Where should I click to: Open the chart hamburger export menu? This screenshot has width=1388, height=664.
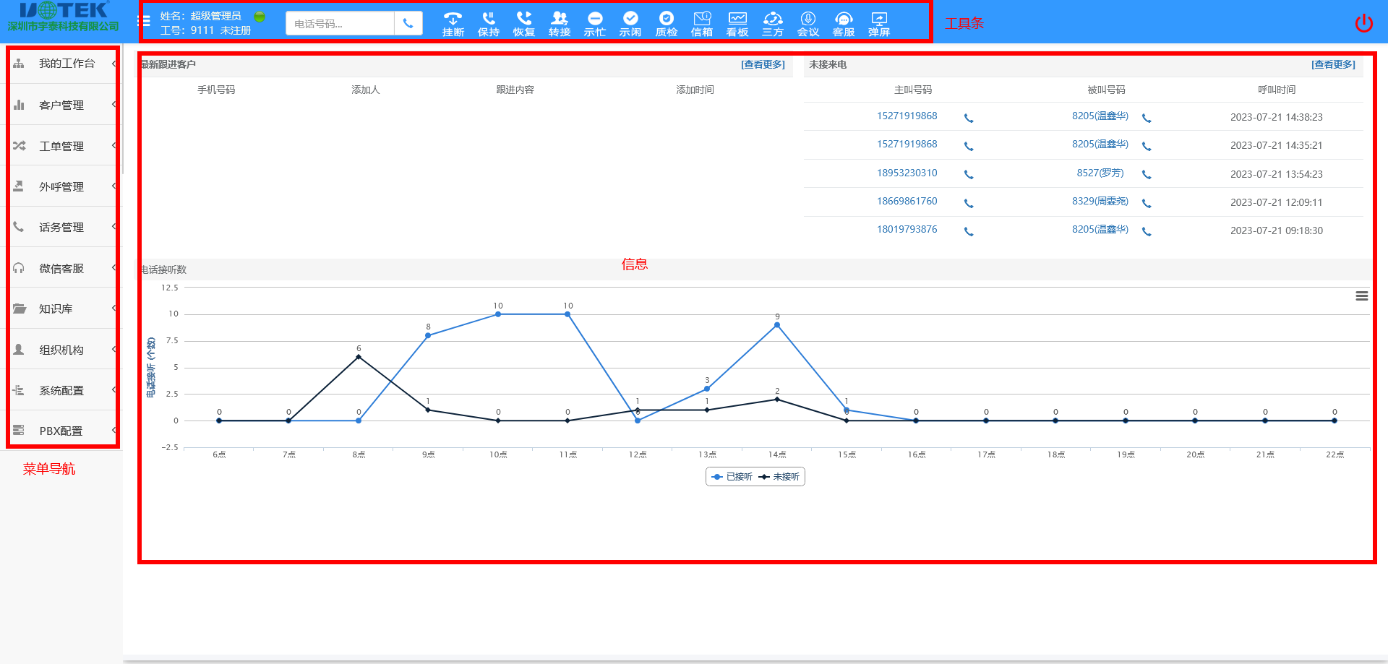(1361, 296)
